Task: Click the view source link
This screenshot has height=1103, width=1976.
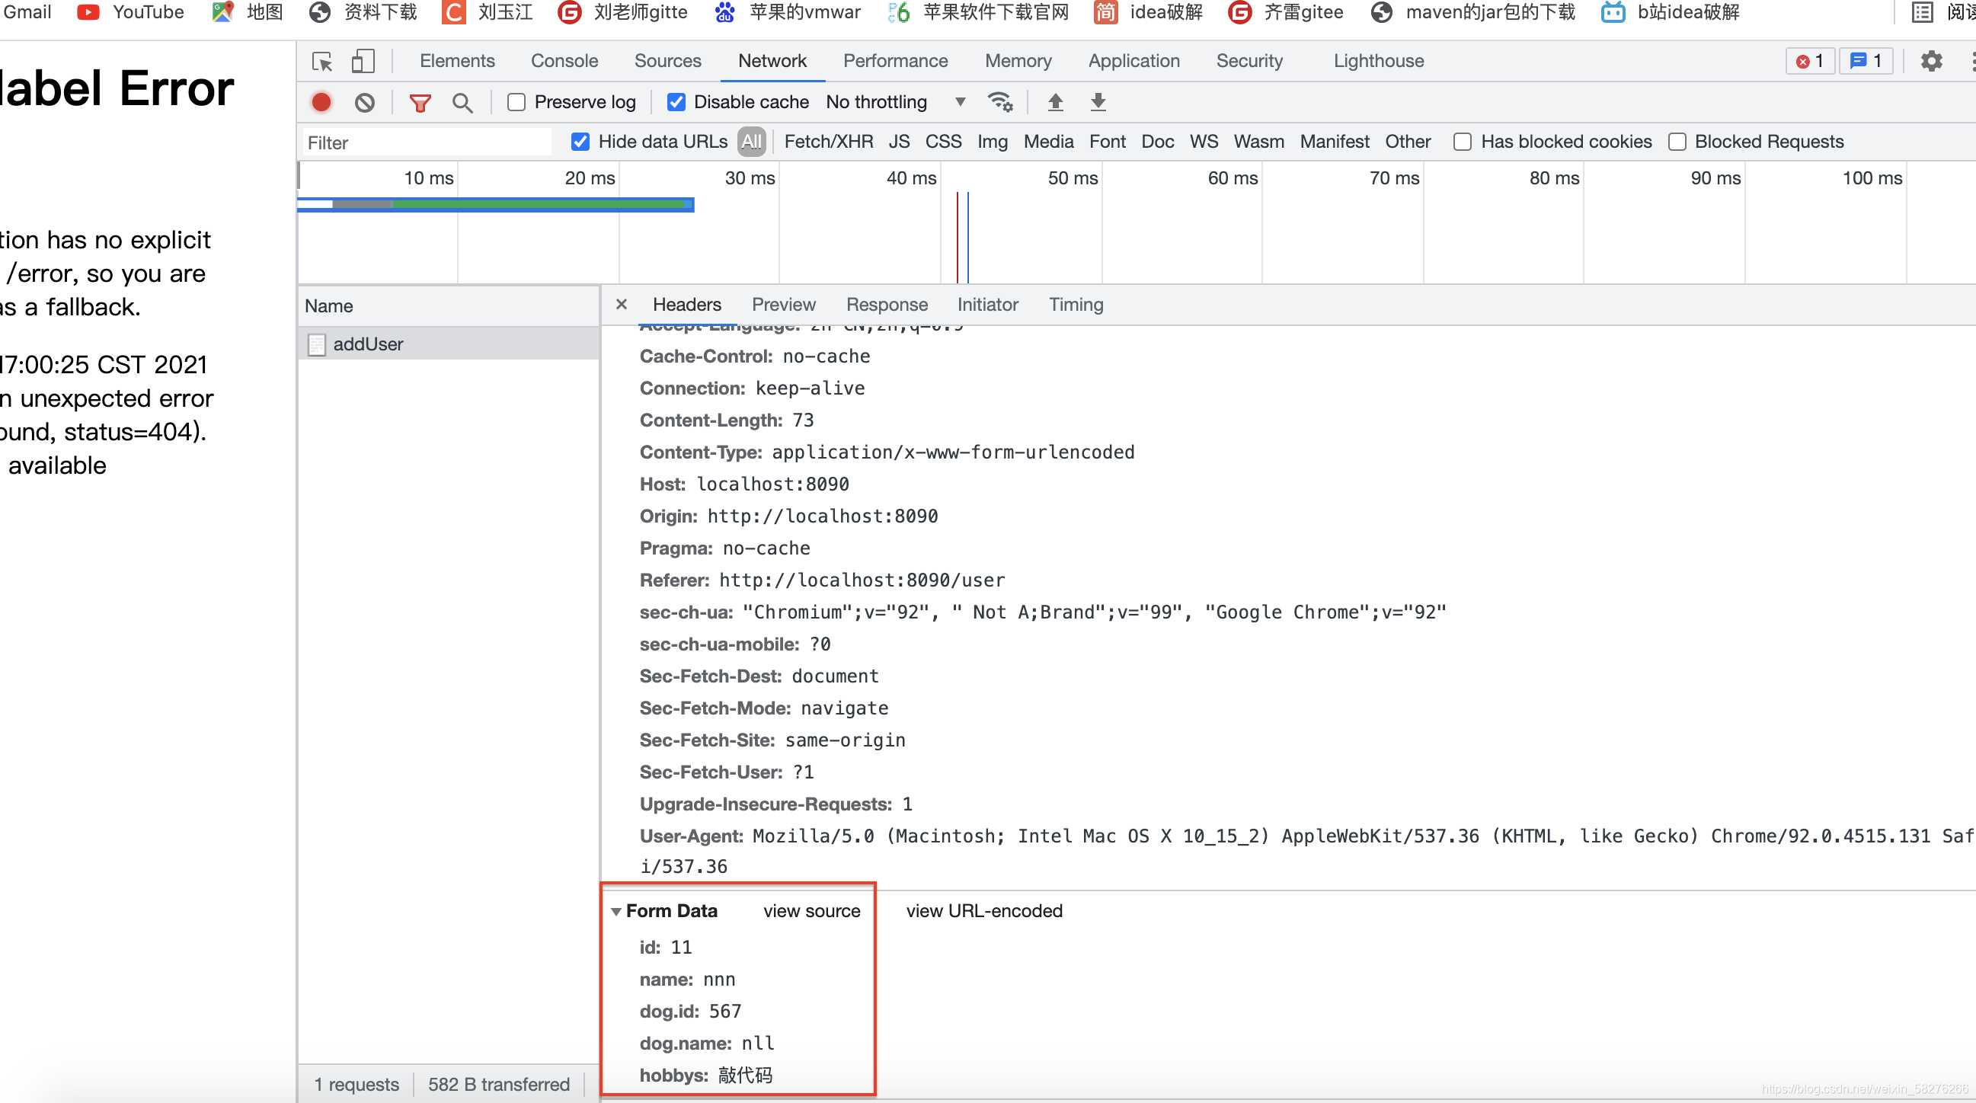Action: (811, 910)
